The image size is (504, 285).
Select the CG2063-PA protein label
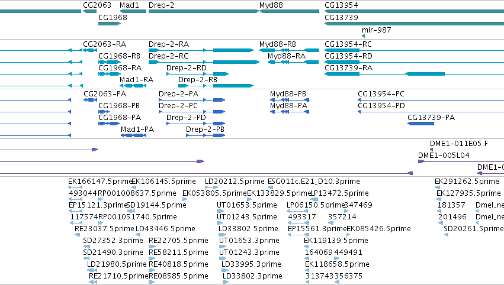(105, 94)
